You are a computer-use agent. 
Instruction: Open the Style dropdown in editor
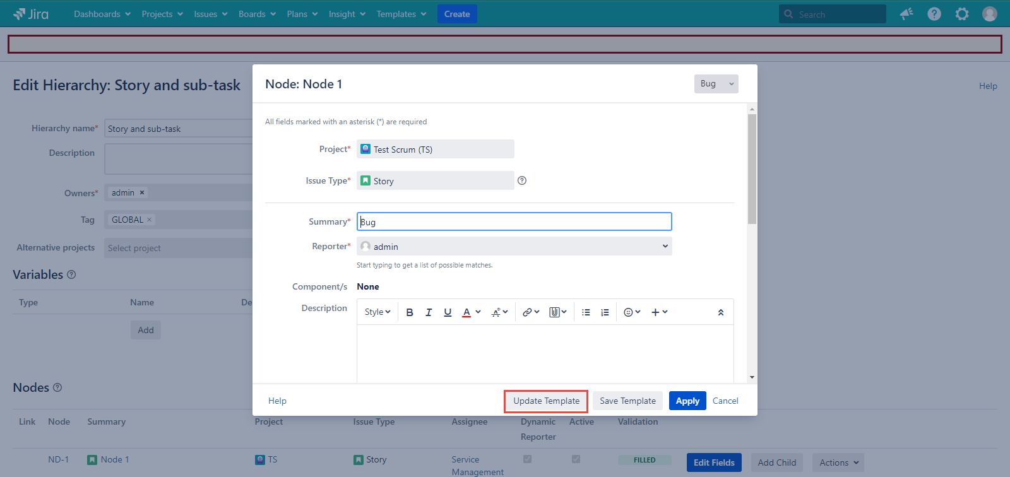click(377, 312)
